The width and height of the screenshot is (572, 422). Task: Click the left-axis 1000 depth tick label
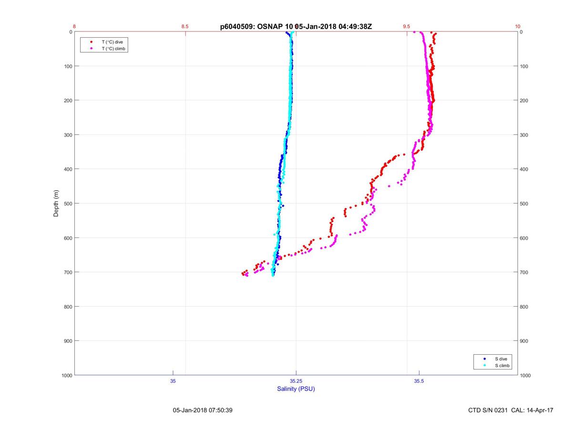(66, 375)
